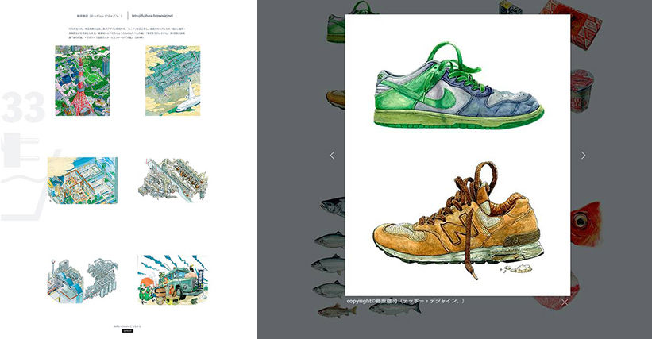Close the lightbox with the X icon

point(565,302)
